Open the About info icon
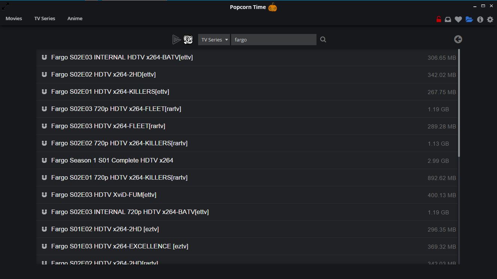Viewport: 497px width, 279px height. pyautogui.click(x=480, y=19)
